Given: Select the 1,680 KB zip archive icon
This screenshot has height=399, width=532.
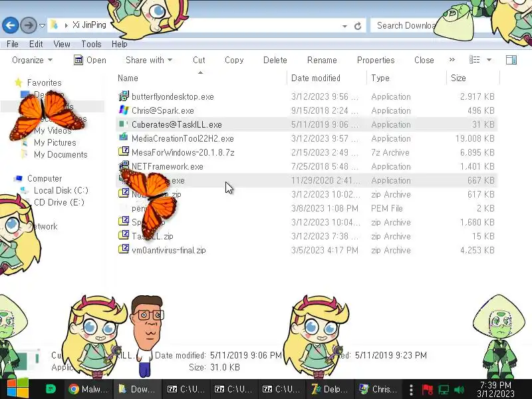Looking at the screenshot, I should [x=124, y=222].
